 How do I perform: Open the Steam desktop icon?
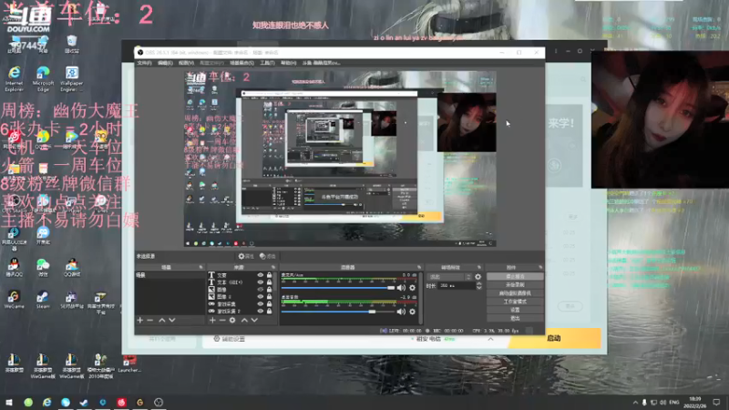pyautogui.click(x=43, y=300)
